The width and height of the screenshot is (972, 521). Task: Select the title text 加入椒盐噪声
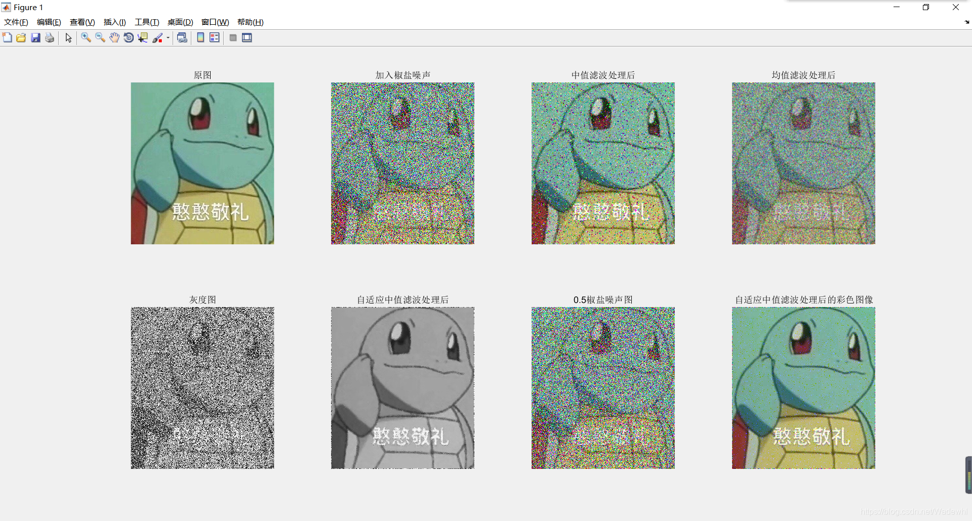tap(403, 75)
